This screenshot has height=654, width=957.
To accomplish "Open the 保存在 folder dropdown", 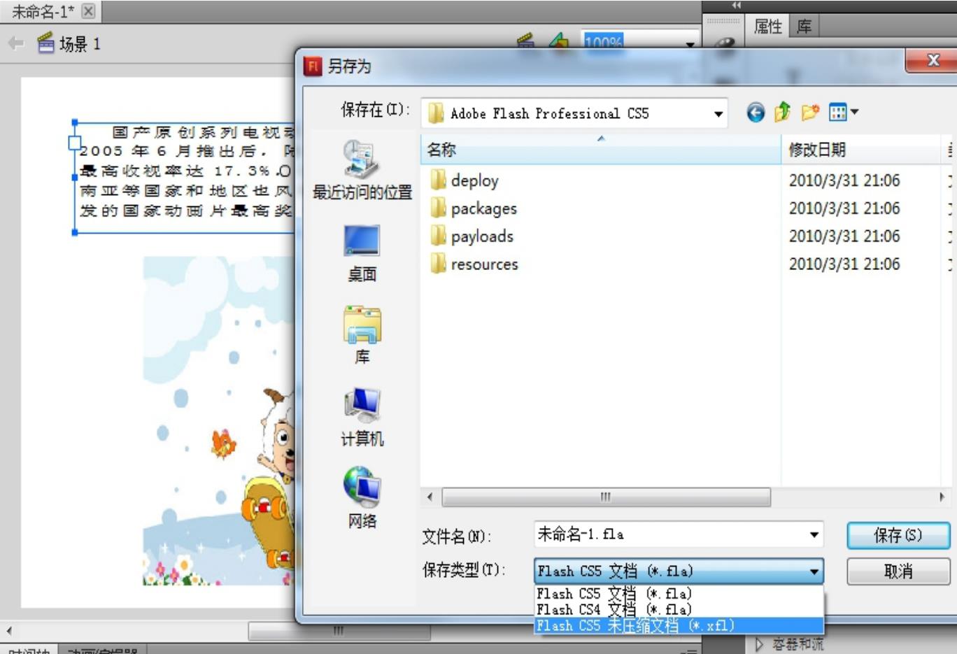I will point(718,113).
